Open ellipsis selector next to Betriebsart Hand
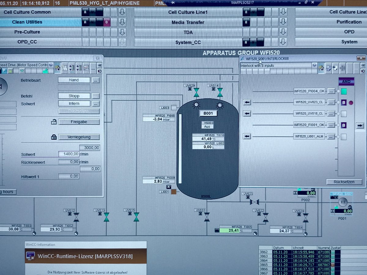367x275 pixels. tap(96, 80)
